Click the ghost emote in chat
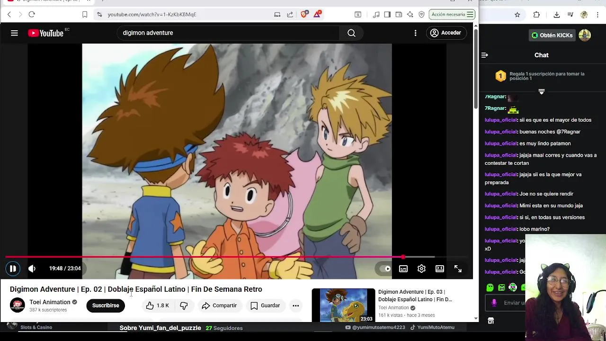This screenshot has width=606, height=341. (x=490, y=287)
